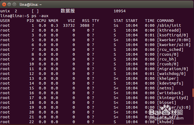Viewport: 194px width, 125px height.
Task: Click the [kthreadd] process name
Action: pyautogui.click(x=169, y=30)
